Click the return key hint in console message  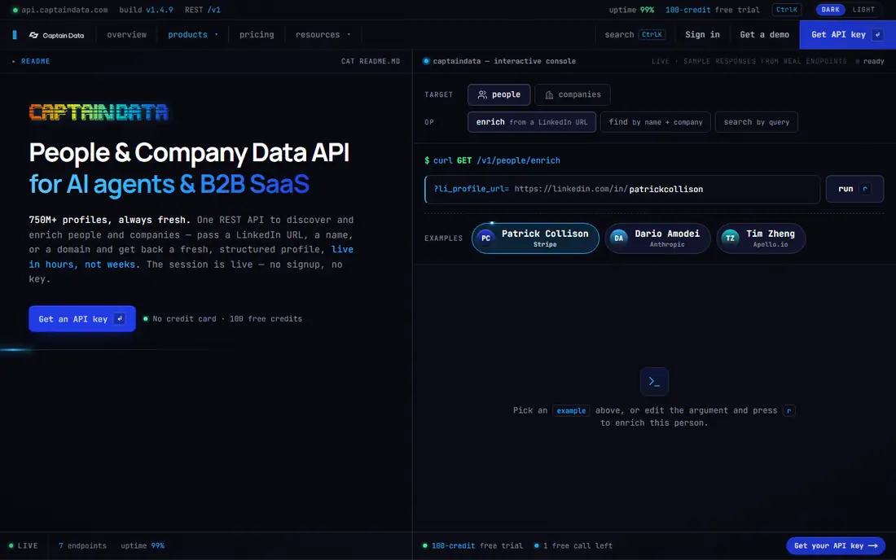click(789, 410)
